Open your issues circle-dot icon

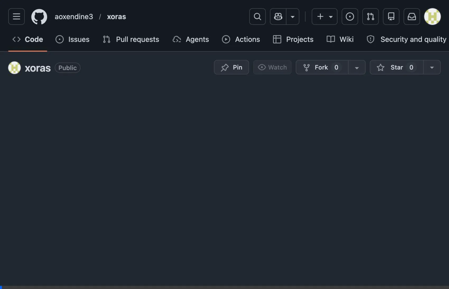click(350, 16)
